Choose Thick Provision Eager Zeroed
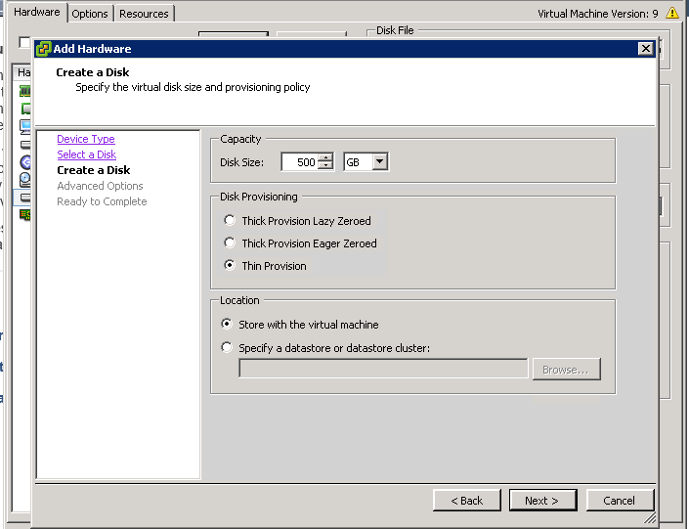This screenshot has height=529, width=689. pos(230,242)
